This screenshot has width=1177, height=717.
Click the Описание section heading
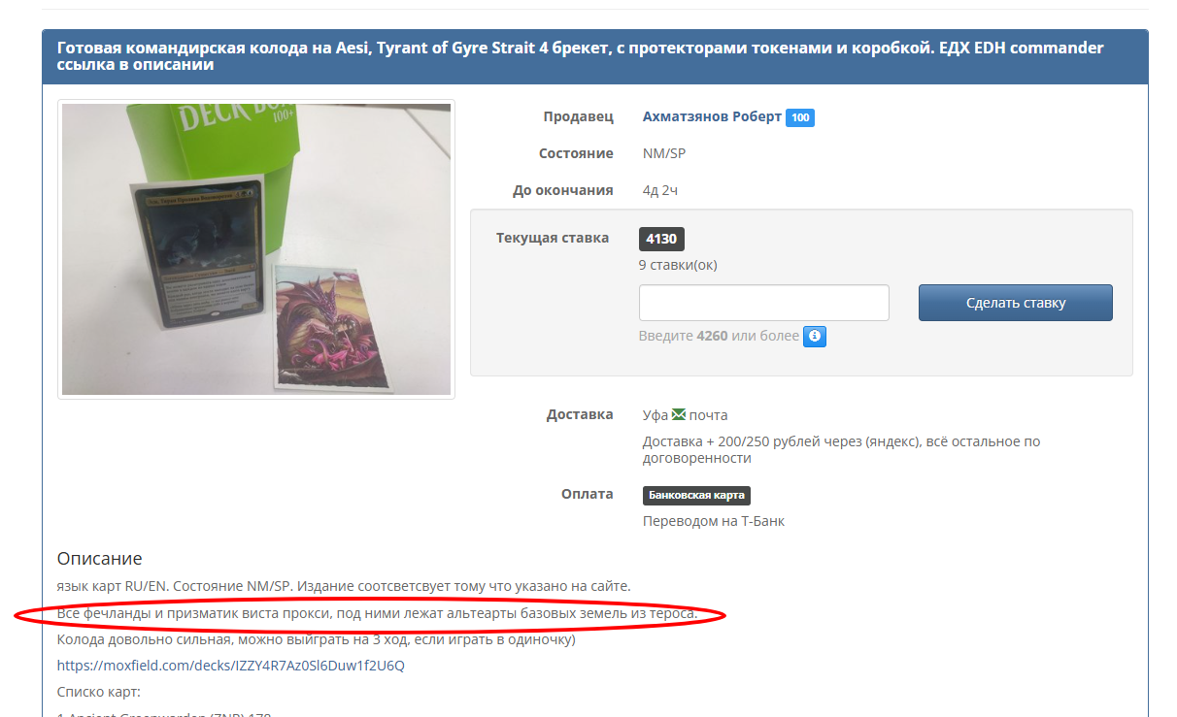click(x=100, y=559)
